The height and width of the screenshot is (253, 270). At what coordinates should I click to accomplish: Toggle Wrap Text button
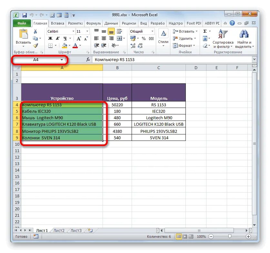119,31
